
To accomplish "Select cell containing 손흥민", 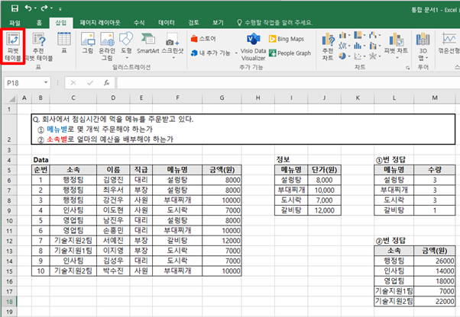I will pos(113,230).
